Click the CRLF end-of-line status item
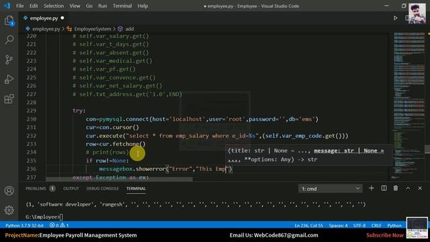The image size is (430, 242). (x=376, y=225)
